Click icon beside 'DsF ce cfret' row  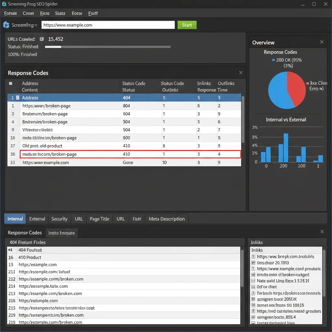click(x=253, y=287)
